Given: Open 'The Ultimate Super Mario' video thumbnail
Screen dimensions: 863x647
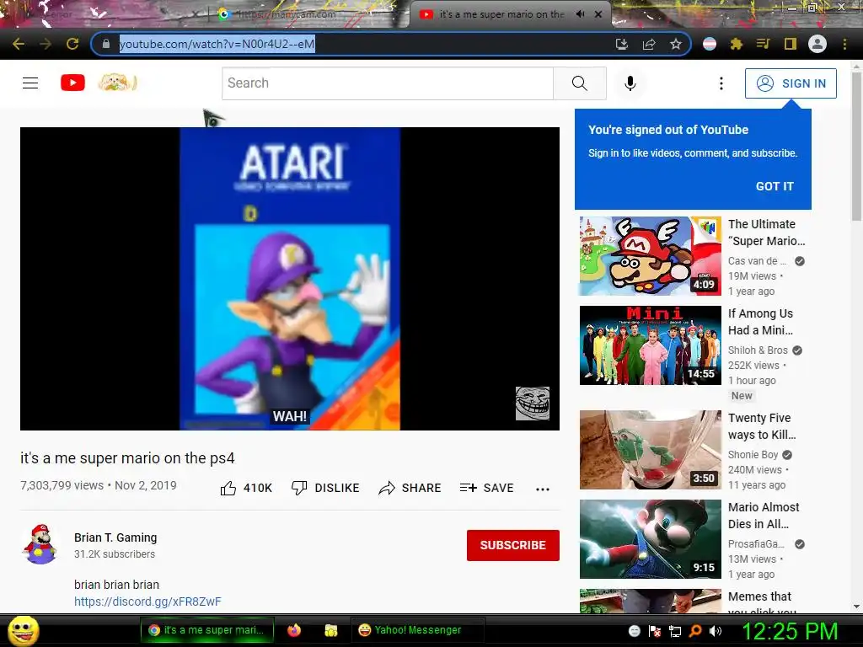Looking at the screenshot, I should coord(650,256).
